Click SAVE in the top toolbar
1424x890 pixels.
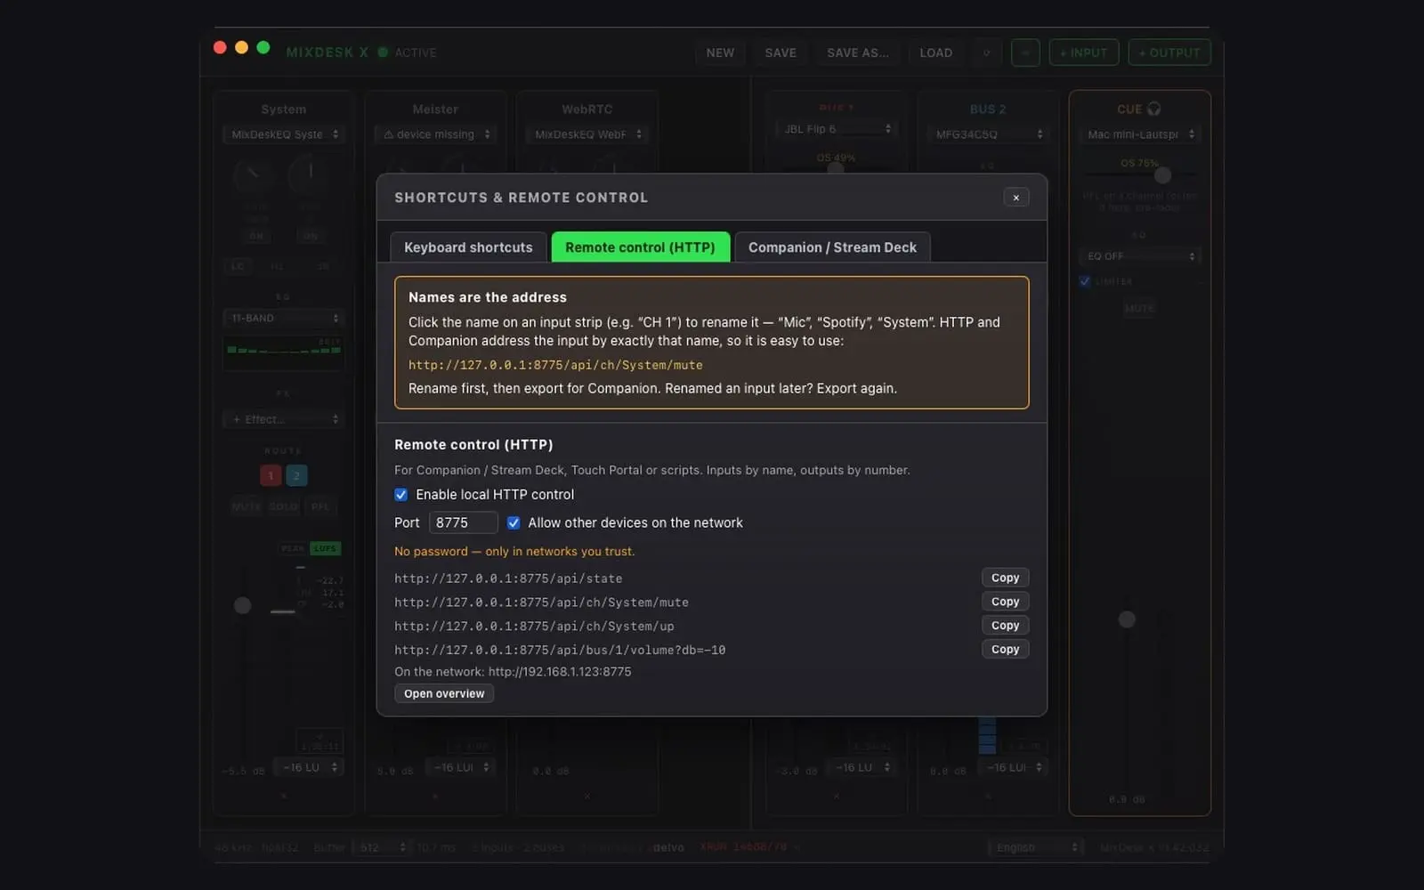(781, 53)
